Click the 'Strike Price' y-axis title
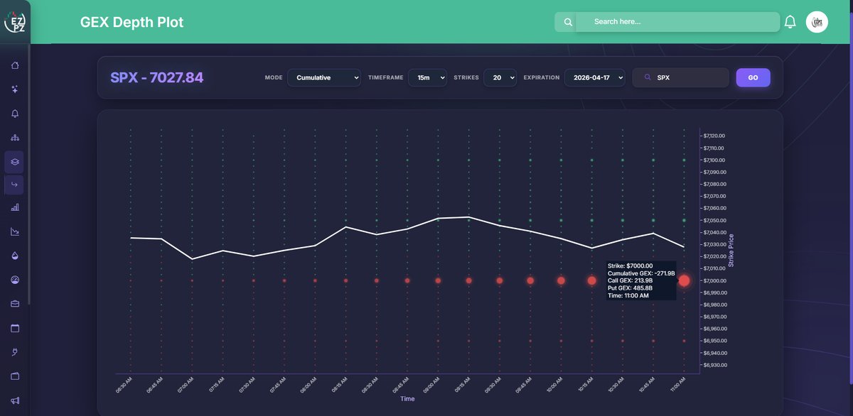 731,251
